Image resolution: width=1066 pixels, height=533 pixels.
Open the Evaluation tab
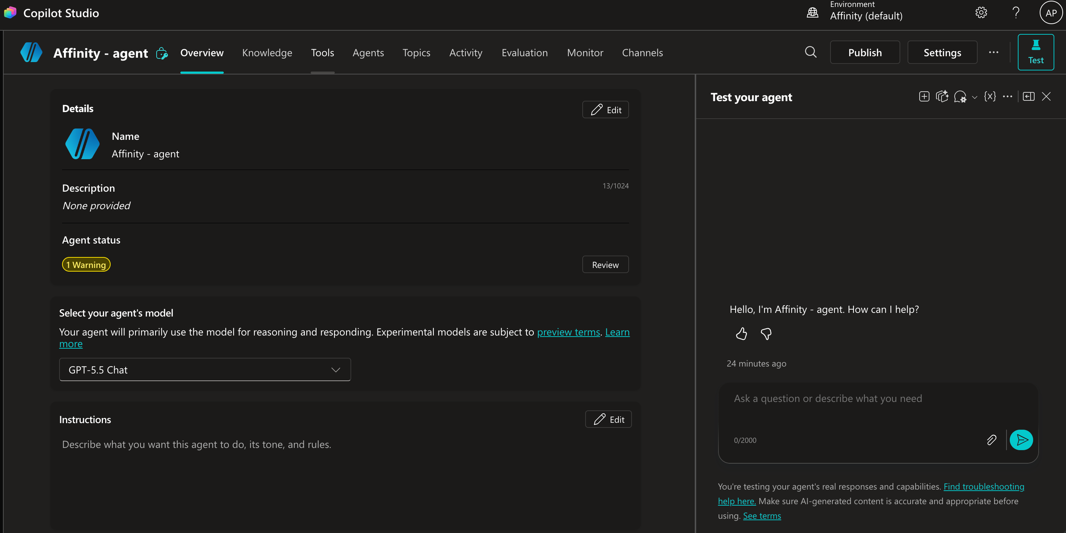point(525,53)
